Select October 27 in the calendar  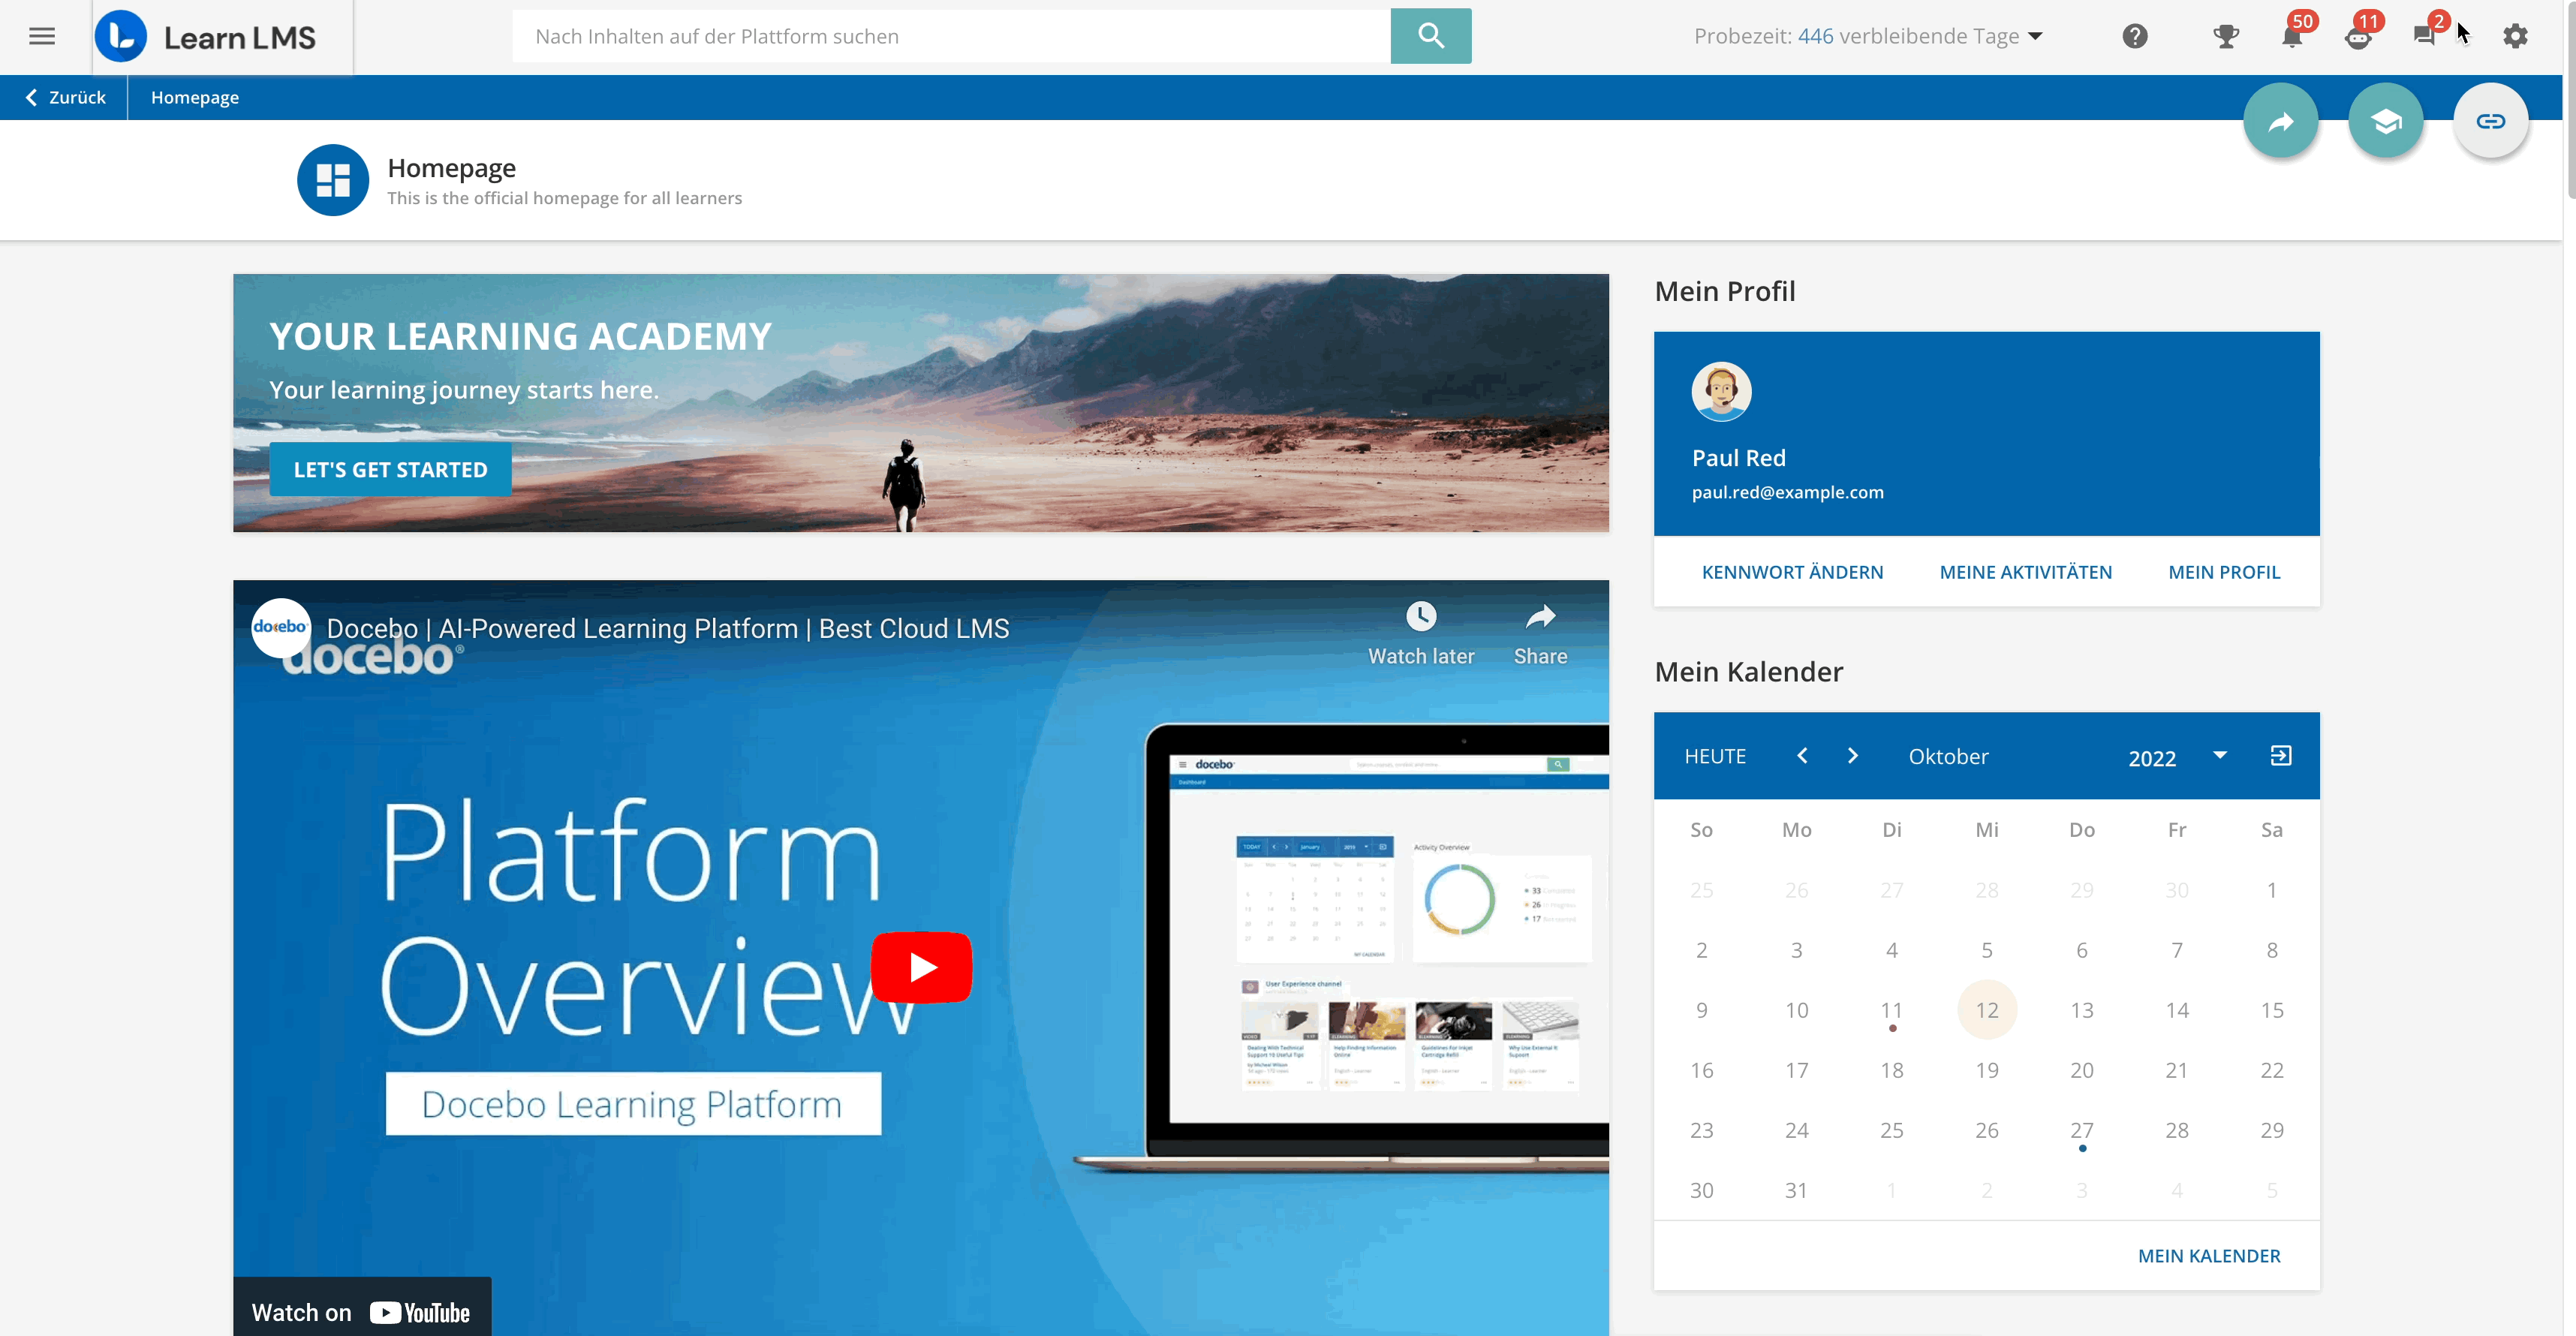pos(2081,1130)
